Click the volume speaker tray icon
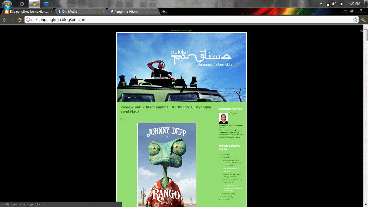The image size is (368, 207). (334, 4)
